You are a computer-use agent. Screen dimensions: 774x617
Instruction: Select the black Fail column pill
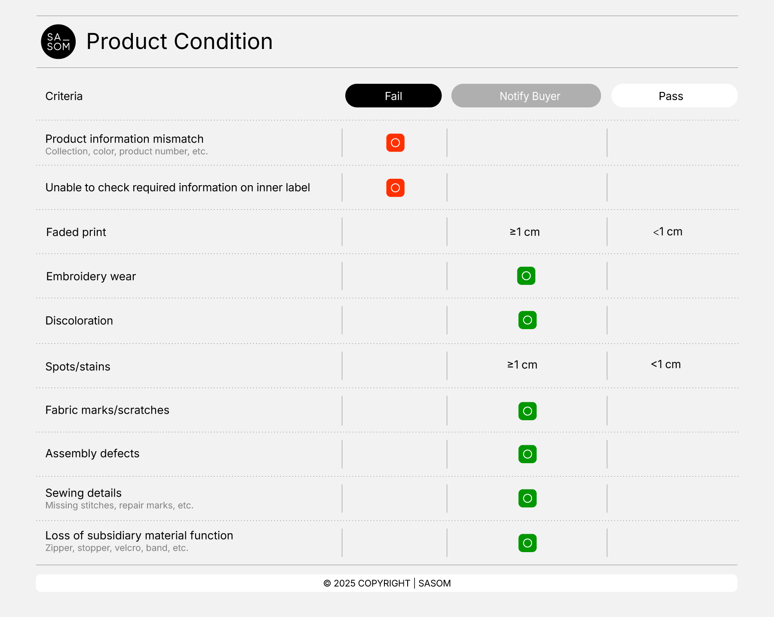(x=393, y=96)
